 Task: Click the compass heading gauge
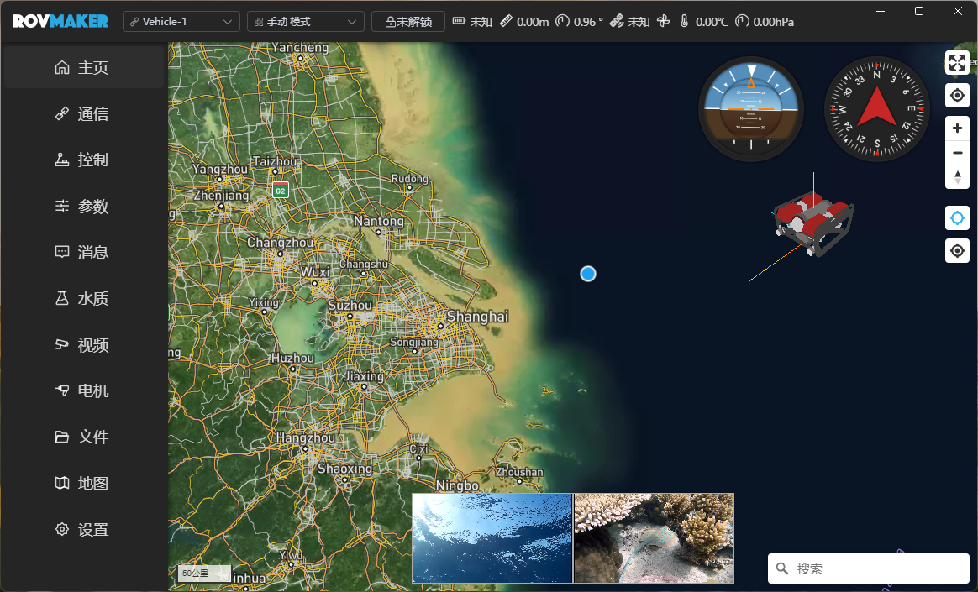click(x=876, y=109)
